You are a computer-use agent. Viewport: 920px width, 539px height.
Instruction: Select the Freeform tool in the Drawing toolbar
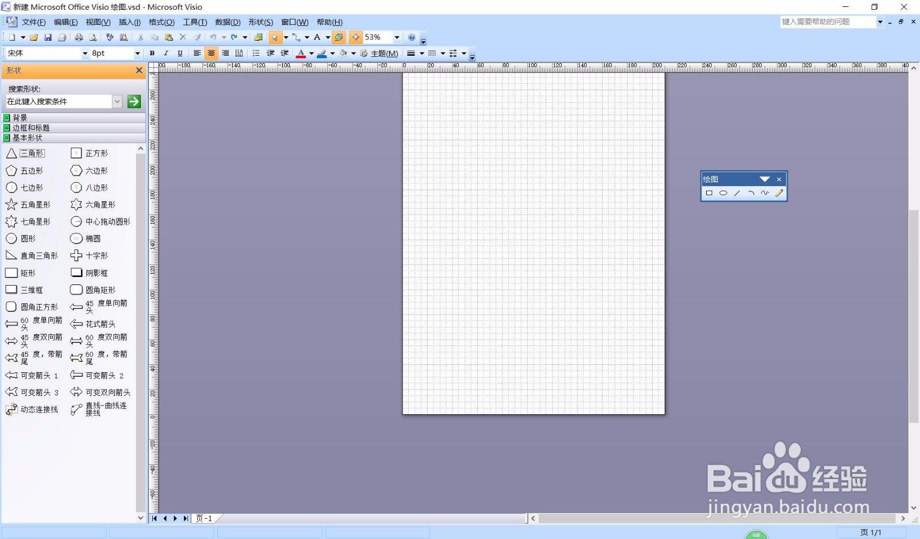click(x=765, y=193)
